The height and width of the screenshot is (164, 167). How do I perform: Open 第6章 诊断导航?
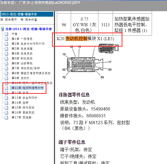coord(22,63)
